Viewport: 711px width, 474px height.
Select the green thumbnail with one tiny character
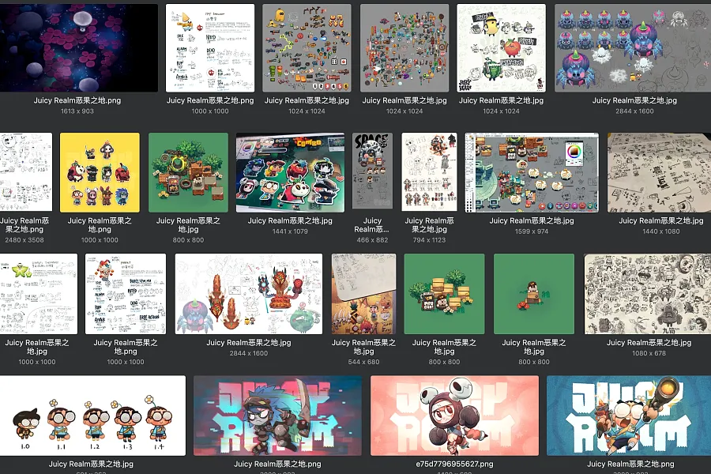pos(534,294)
